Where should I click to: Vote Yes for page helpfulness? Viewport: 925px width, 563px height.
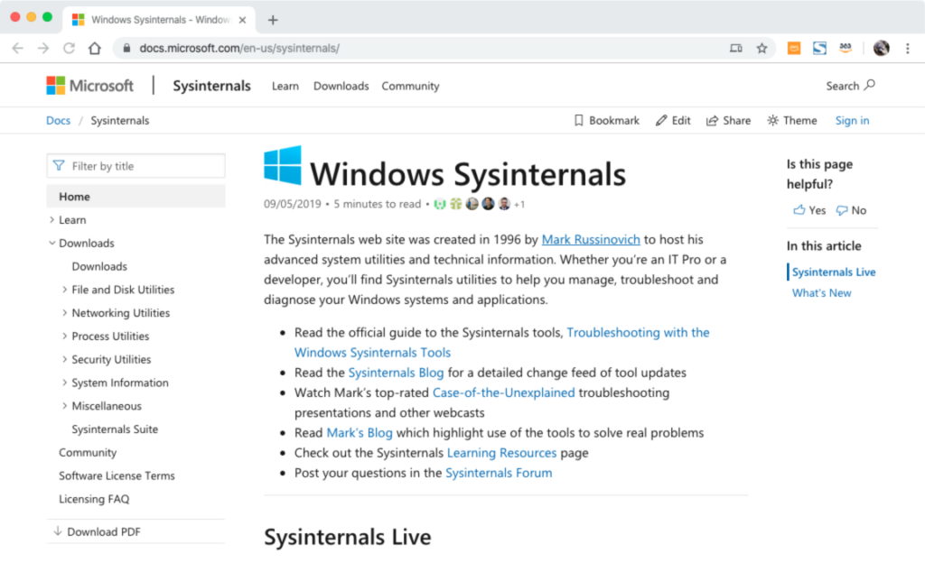coord(808,210)
